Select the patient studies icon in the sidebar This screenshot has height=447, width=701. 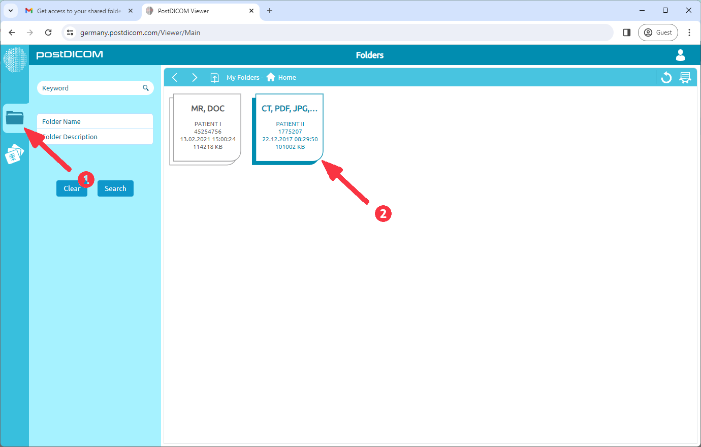tap(15, 153)
